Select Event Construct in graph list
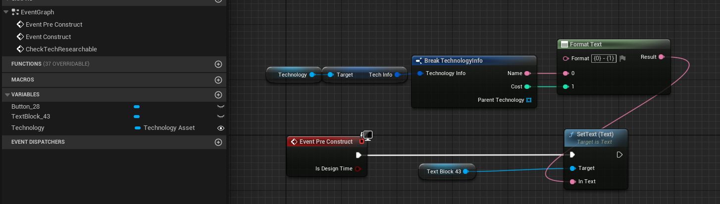Image resolution: width=720 pixels, height=204 pixels. (x=48, y=37)
